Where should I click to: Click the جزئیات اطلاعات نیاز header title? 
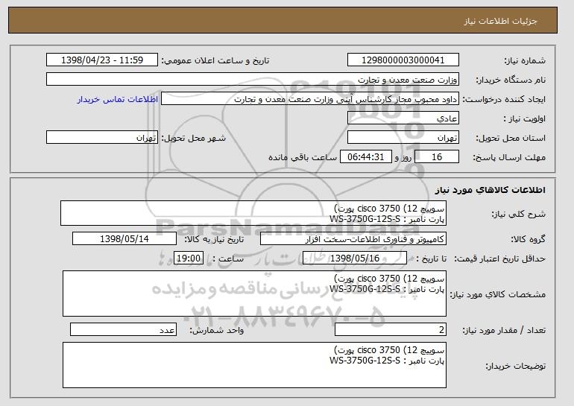tap(500, 21)
